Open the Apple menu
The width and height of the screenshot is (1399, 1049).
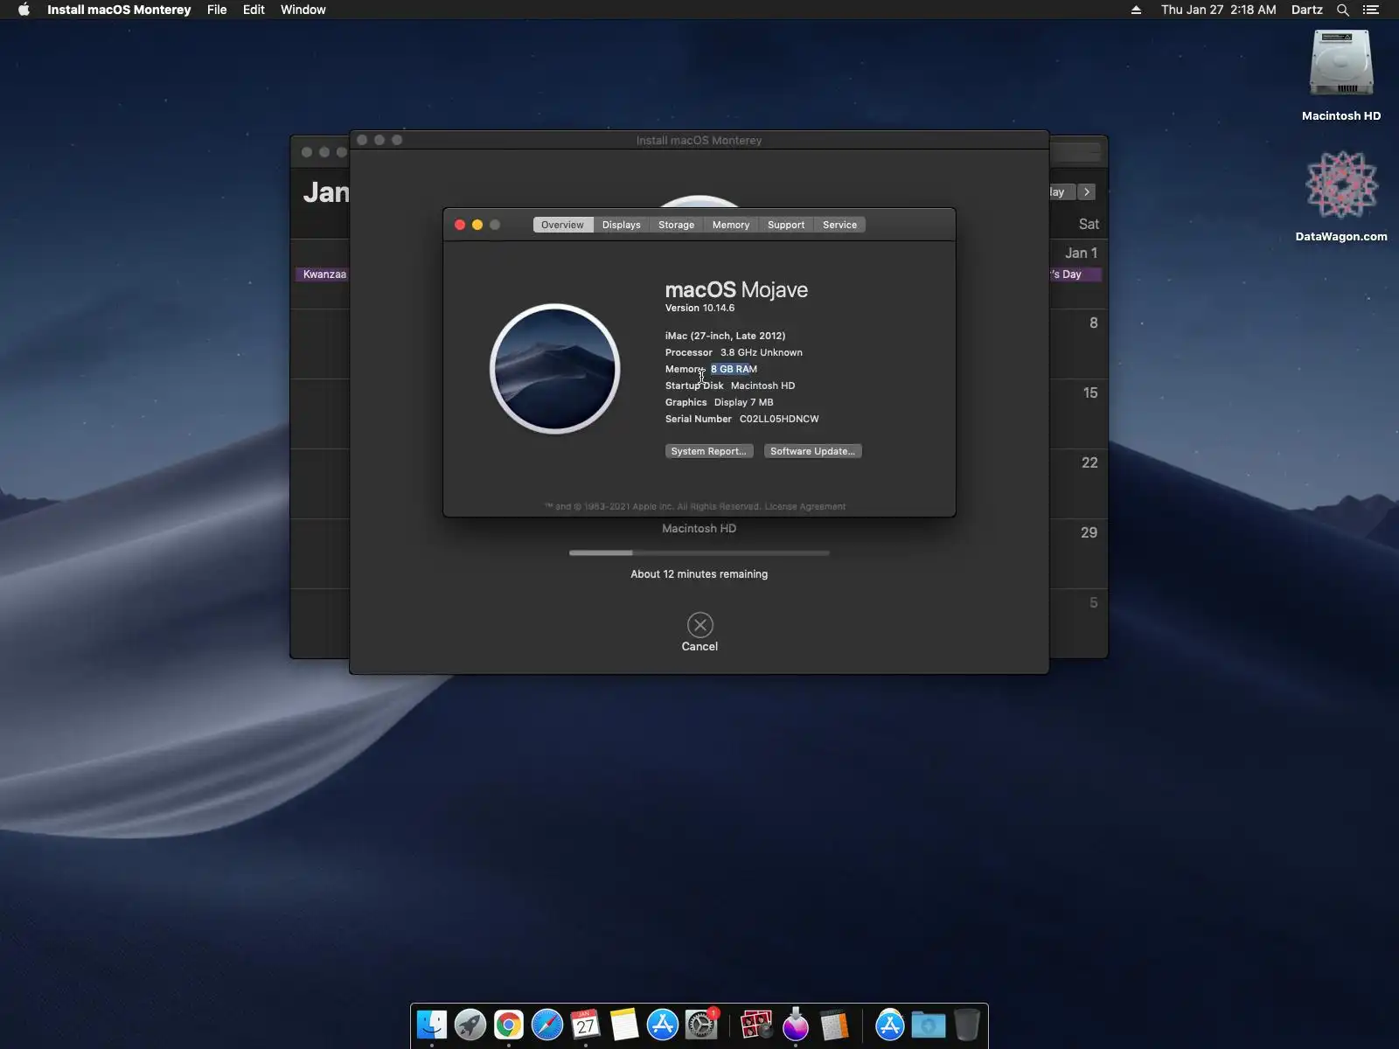24,10
